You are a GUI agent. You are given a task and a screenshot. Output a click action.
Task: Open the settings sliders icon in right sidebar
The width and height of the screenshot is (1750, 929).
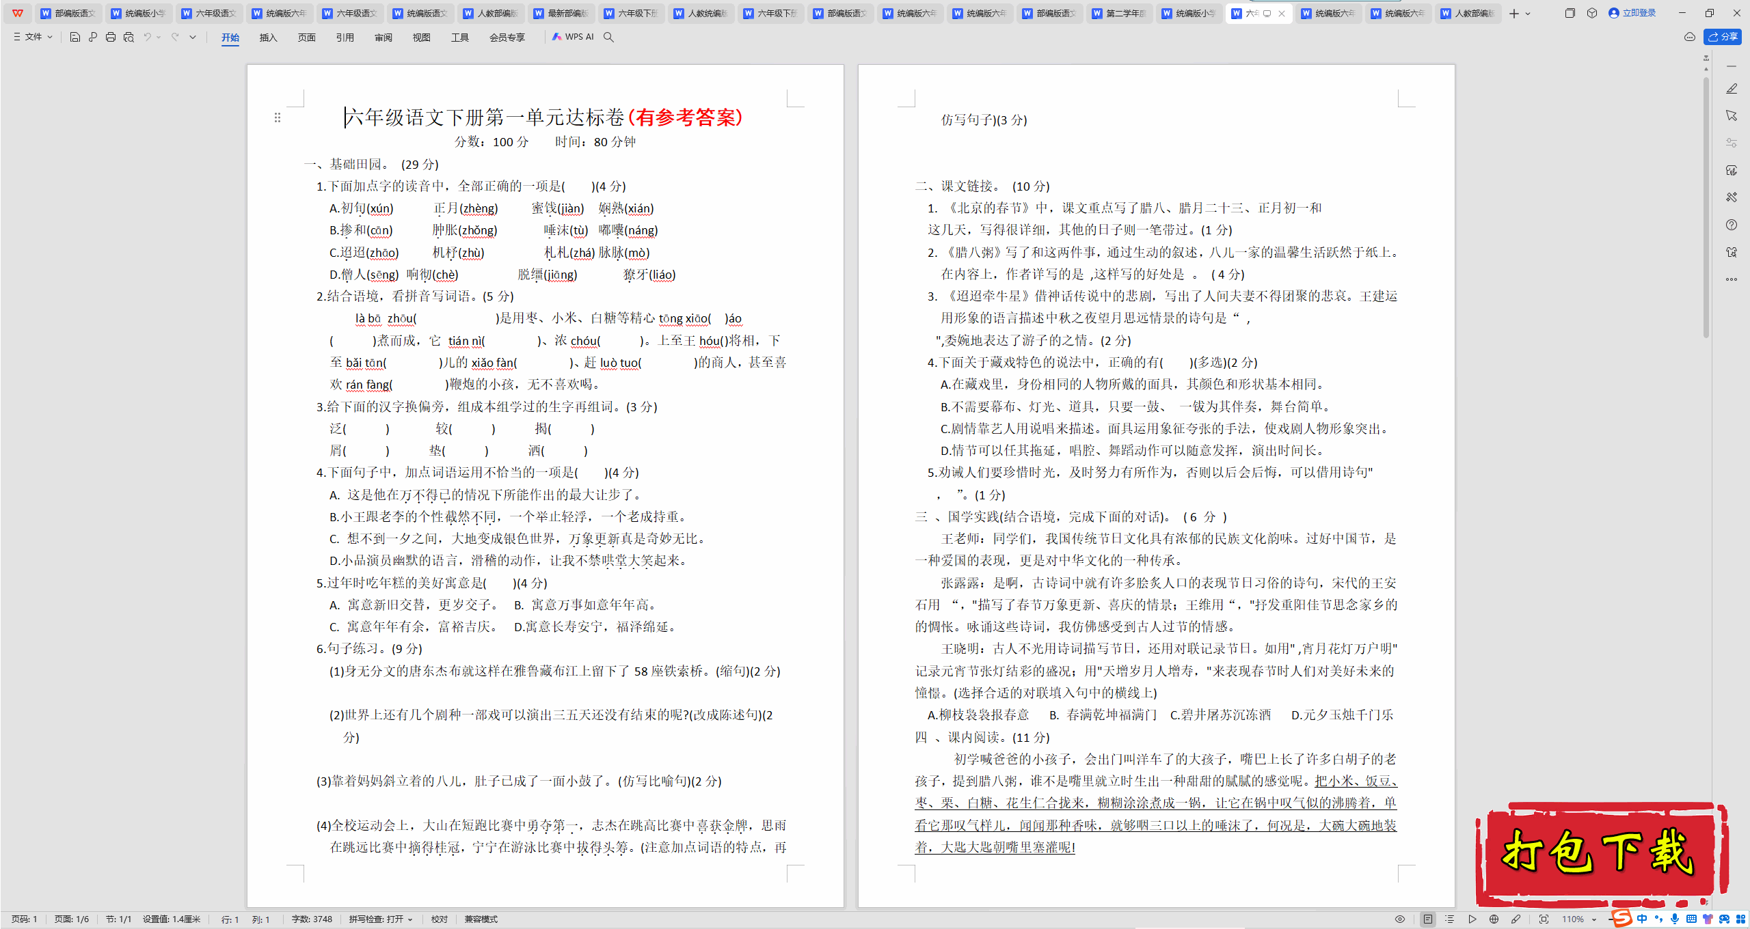coord(1732,143)
